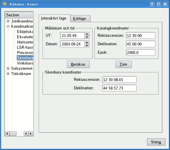Decrease the UT time with down arrow

click(87, 37)
